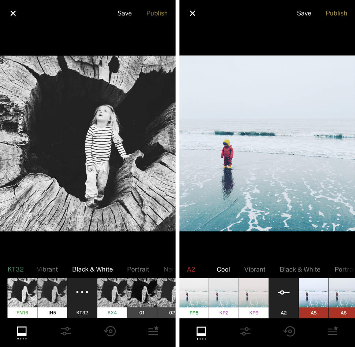Viewport: 355px width, 347px height.
Task: Close the beach photo editor with the X
Action: pos(193,13)
